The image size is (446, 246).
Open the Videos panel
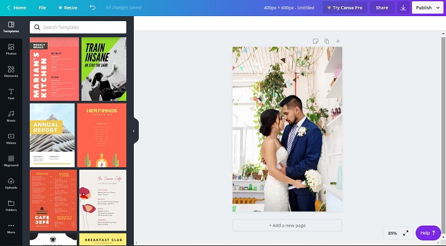(11, 139)
